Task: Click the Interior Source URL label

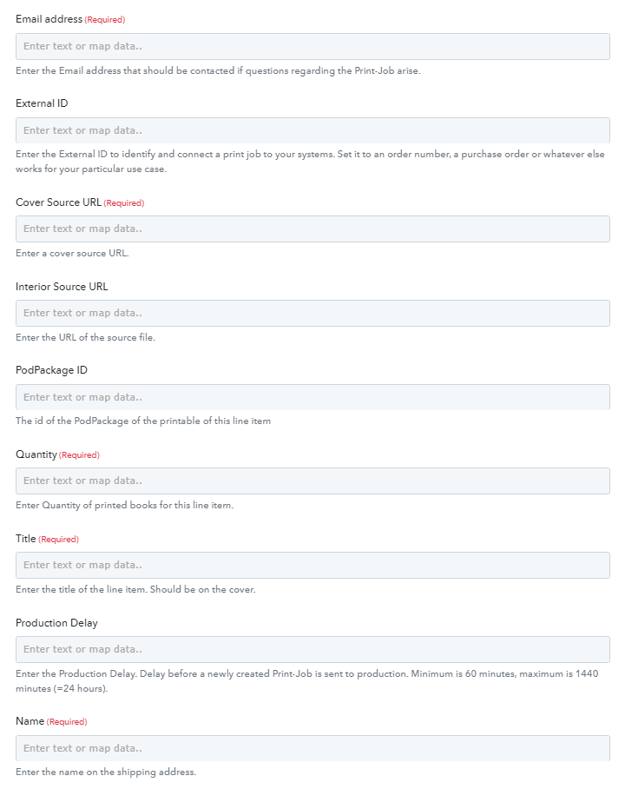Action: coord(62,286)
